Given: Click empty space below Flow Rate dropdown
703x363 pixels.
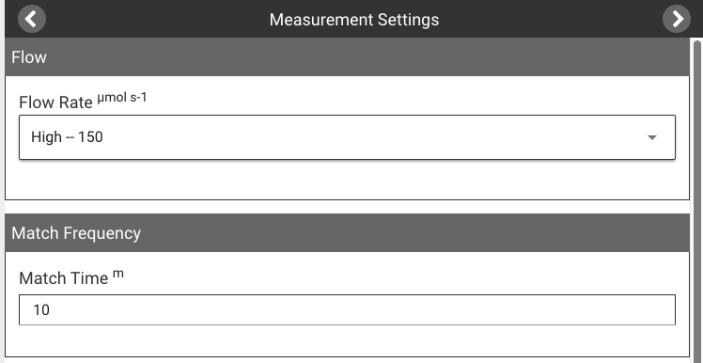Looking at the screenshot, I should (347, 180).
